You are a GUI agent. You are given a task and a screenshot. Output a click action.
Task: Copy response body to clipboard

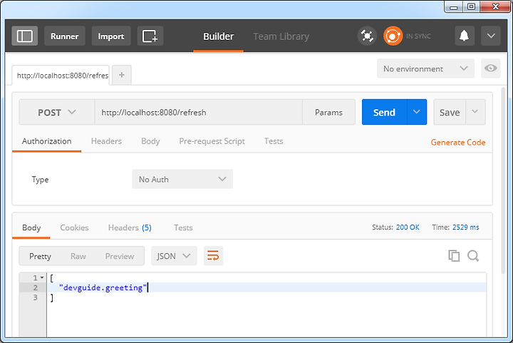(x=454, y=255)
